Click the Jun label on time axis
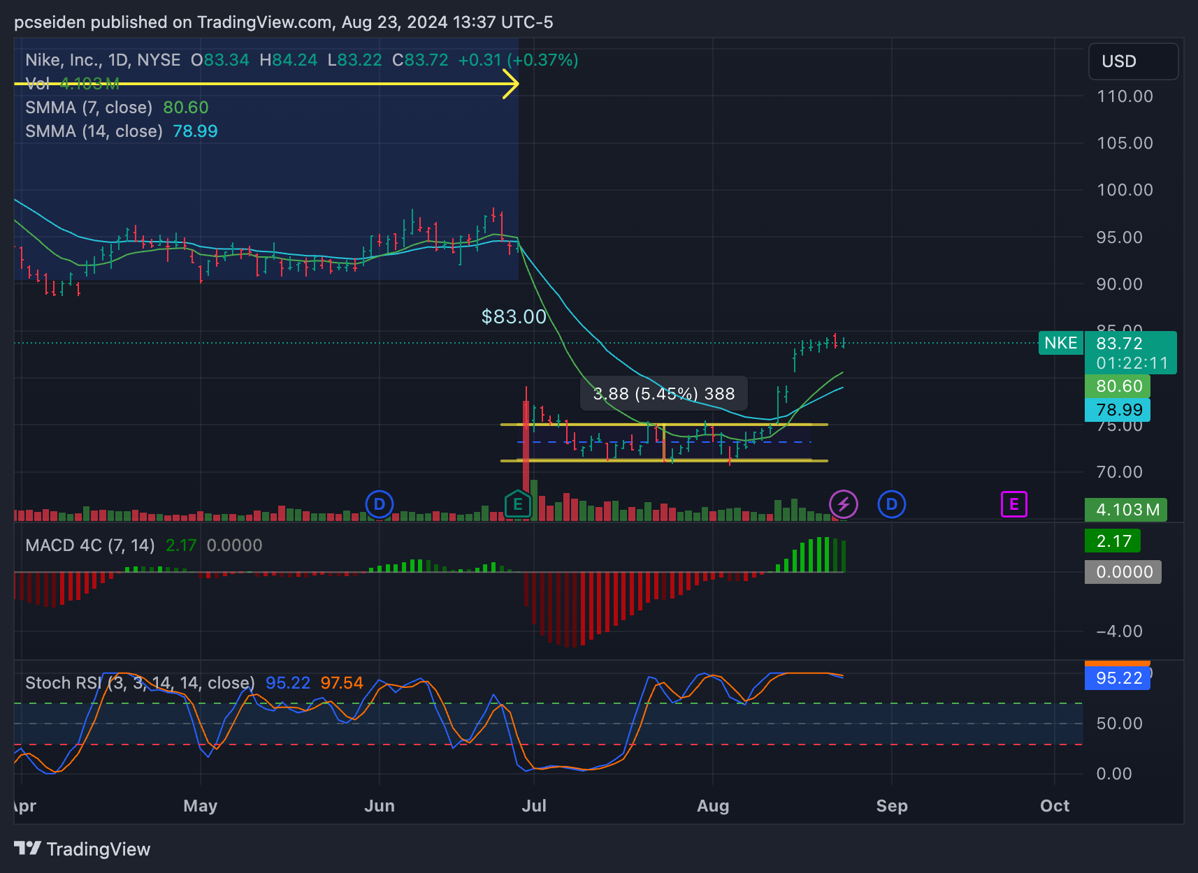1198x873 pixels. coord(380,806)
